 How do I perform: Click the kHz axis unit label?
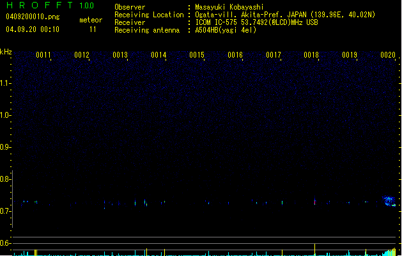click(6, 52)
